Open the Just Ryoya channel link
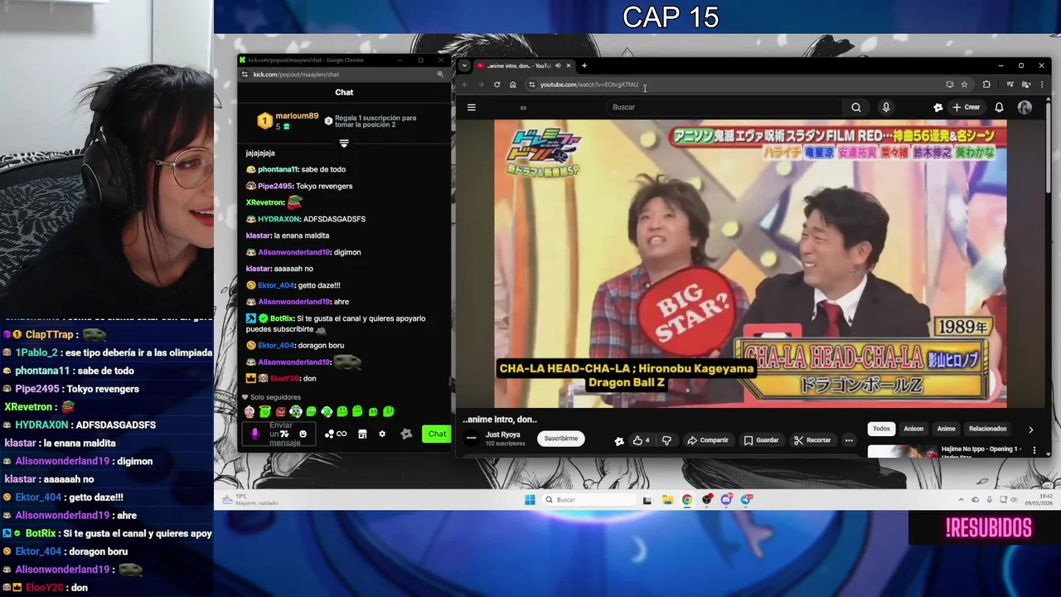 (x=503, y=434)
